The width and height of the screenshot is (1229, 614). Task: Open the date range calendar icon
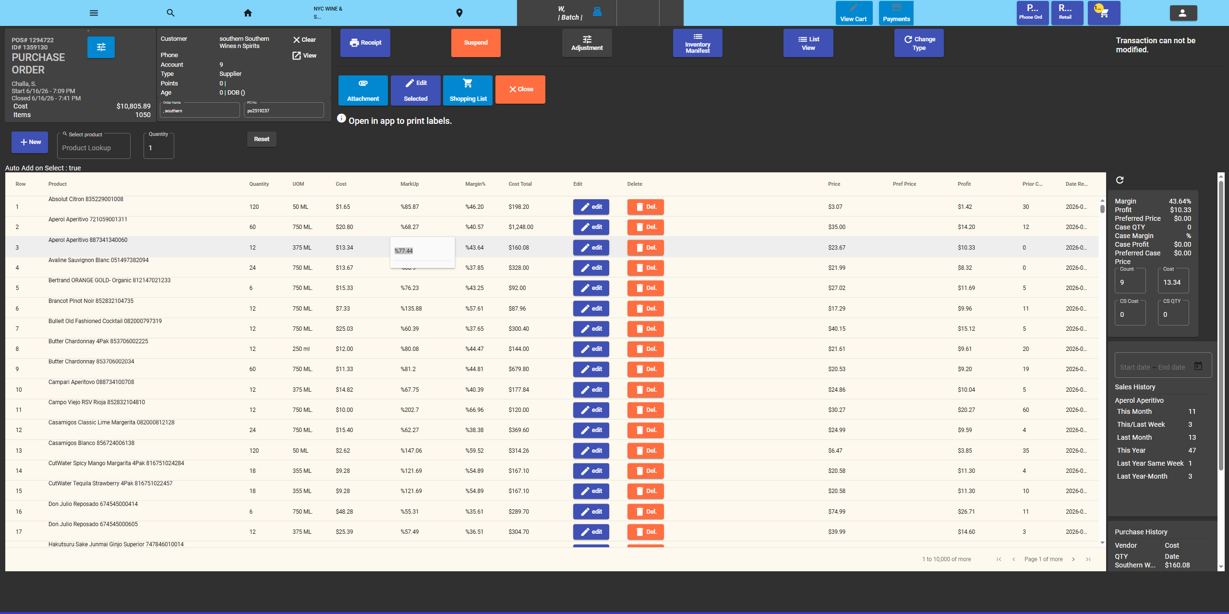[1198, 366]
